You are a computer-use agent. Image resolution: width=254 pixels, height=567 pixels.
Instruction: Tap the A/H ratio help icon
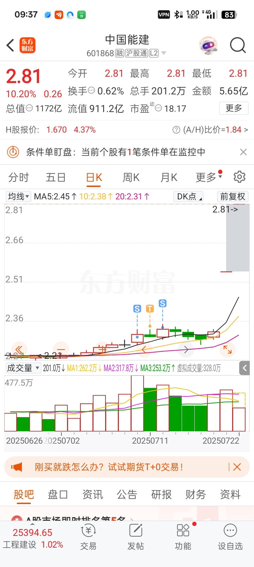coord(176,130)
